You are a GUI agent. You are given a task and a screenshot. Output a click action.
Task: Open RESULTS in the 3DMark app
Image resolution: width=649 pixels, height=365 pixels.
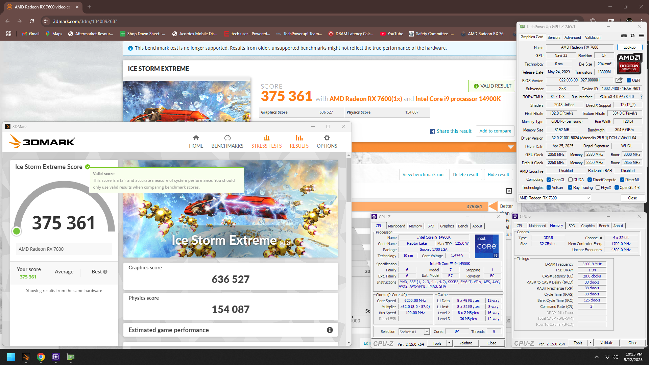pyautogui.click(x=299, y=142)
